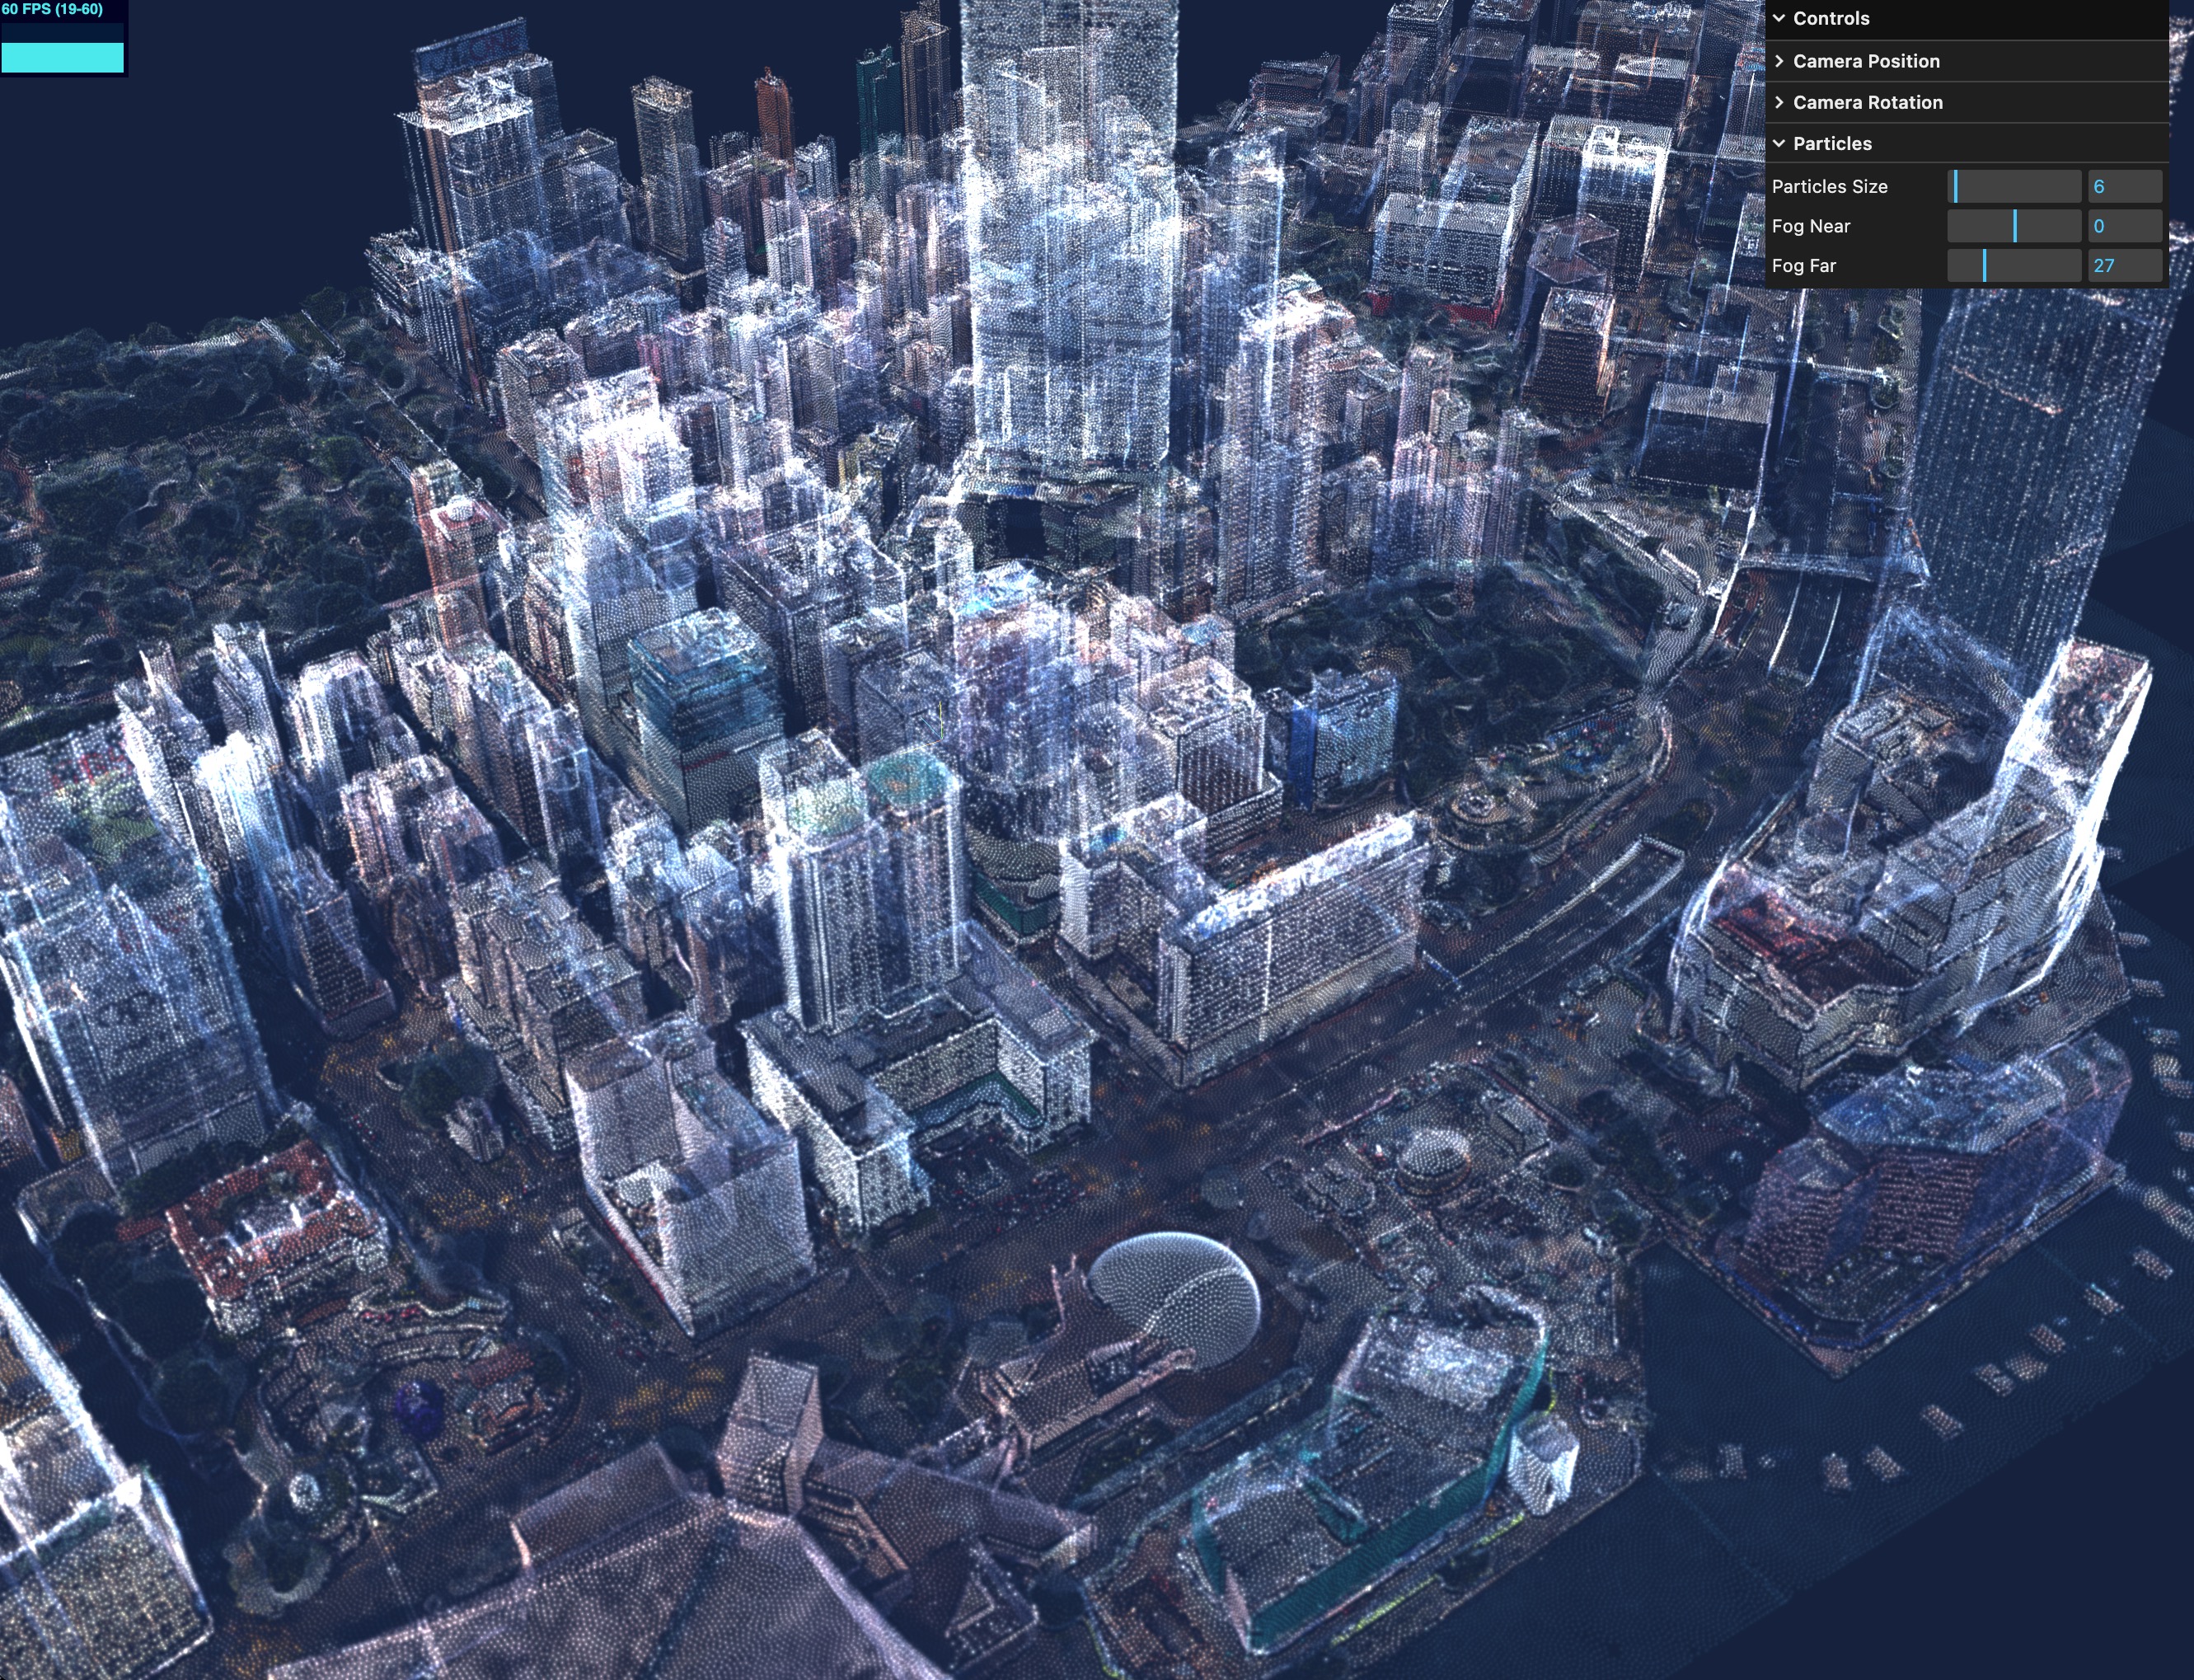Click the cyan FPS graph bar
2194x1680 pixels.
pos(62,57)
